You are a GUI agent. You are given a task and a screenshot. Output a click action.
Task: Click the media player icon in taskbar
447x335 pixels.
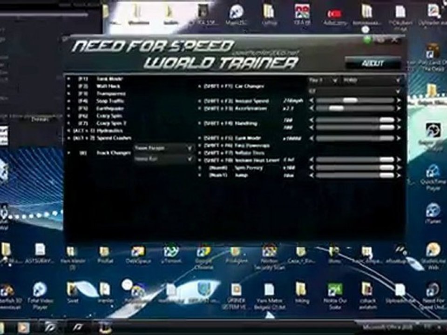pyautogui.click(x=24, y=328)
